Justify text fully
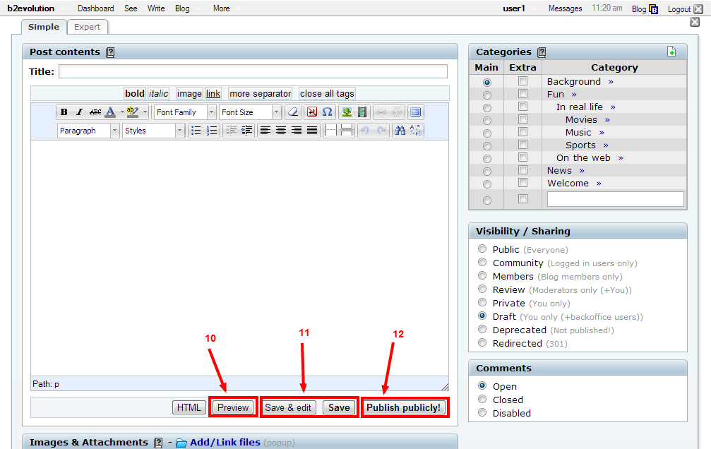 (x=312, y=131)
